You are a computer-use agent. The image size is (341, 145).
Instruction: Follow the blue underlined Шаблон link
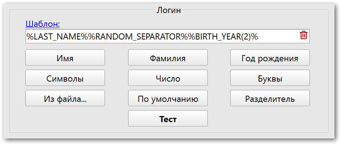click(x=43, y=24)
